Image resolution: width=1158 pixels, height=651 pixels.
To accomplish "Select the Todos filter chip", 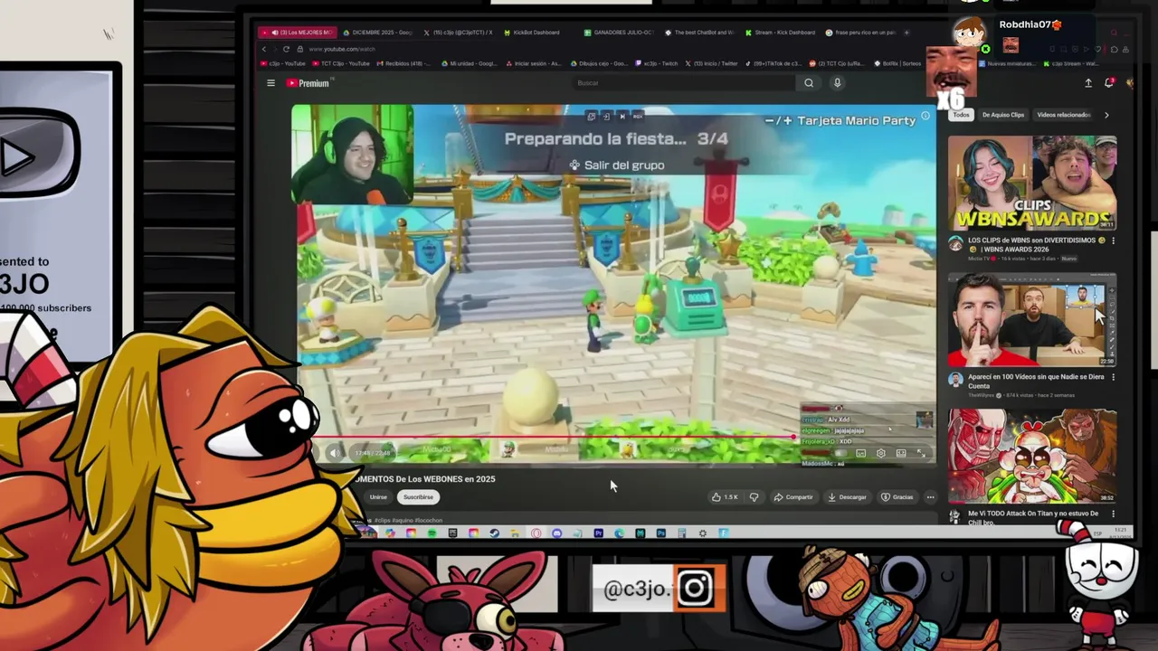I will [x=961, y=115].
